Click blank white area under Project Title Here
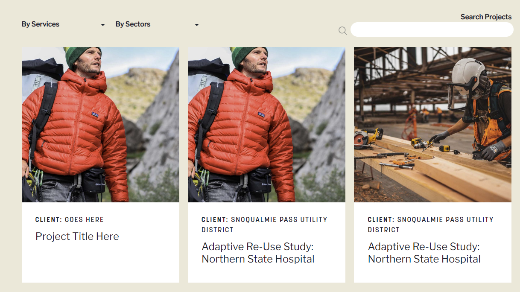The width and height of the screenshot is (520, 292). (x=100, y=265)
